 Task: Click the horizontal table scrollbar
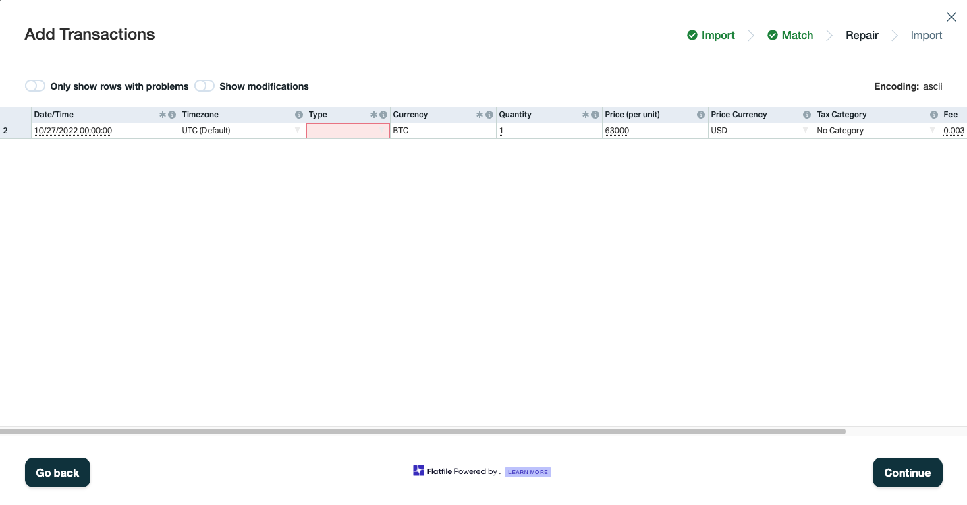422,431
